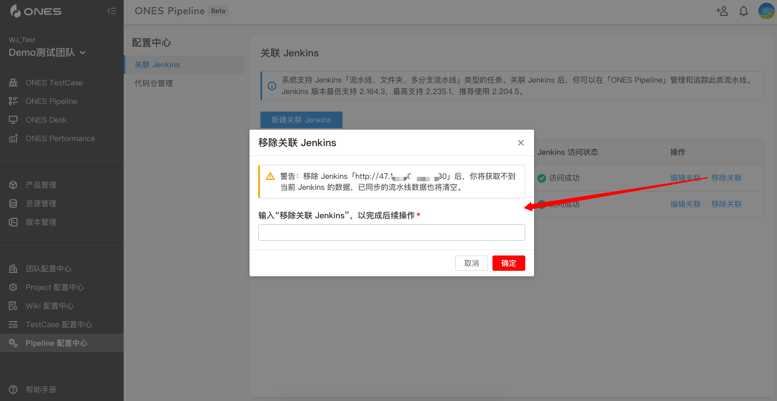
Task: Click the confirmation text input field
Action: click(x=392, y=233)
